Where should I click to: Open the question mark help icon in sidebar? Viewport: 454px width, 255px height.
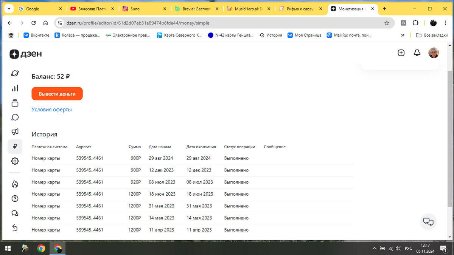click(x=15, y=199)
